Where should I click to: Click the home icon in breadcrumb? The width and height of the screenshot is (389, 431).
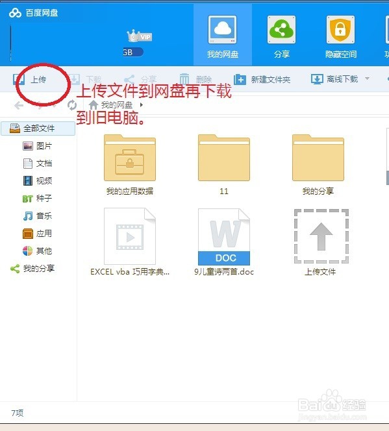pyautogui.click(x=94, y=105)
